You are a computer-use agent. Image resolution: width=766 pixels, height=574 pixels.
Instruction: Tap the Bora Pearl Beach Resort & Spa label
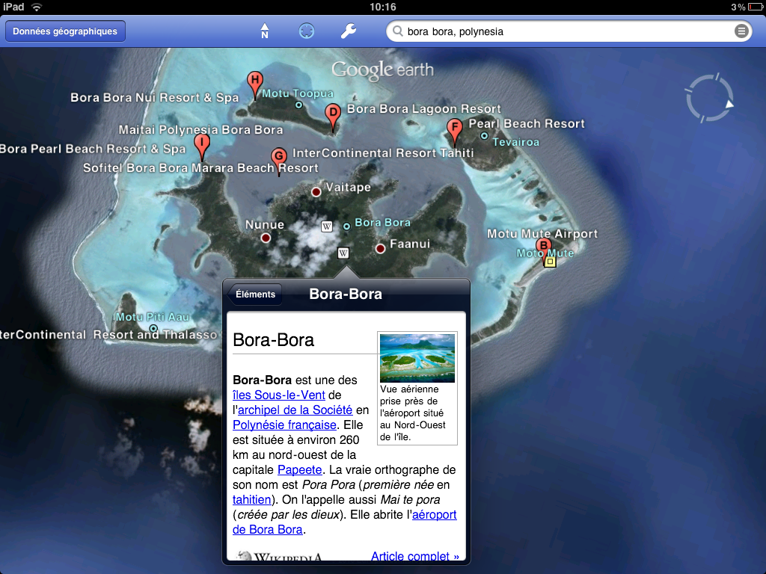coord(93,149)
